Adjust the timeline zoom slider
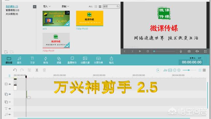Screen dimensions: 211x119 click(189, 70)
